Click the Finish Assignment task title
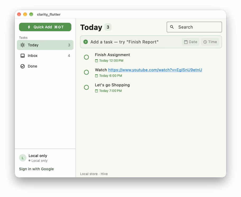 click(112, 55)
